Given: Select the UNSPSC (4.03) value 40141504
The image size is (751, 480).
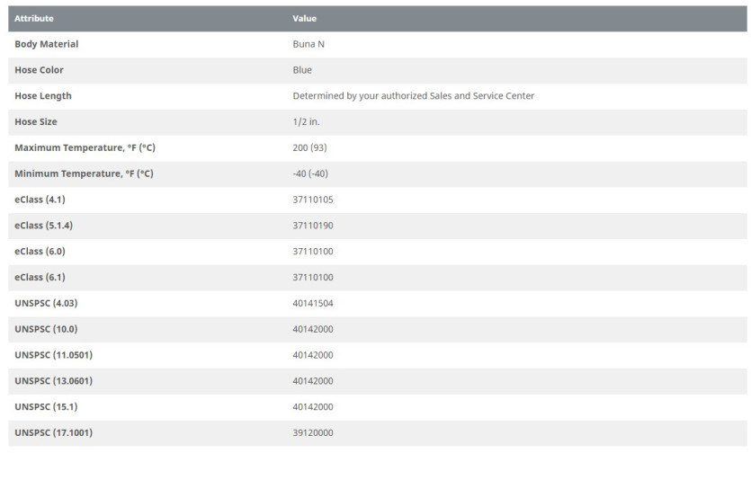Looking at the screenshot, I should point(313,303).
